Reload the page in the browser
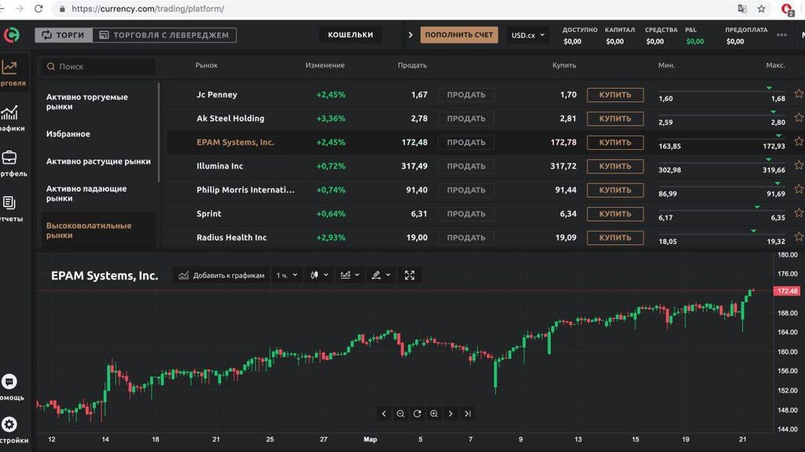The width and height of the screenshot is (805, 452). 39,9
